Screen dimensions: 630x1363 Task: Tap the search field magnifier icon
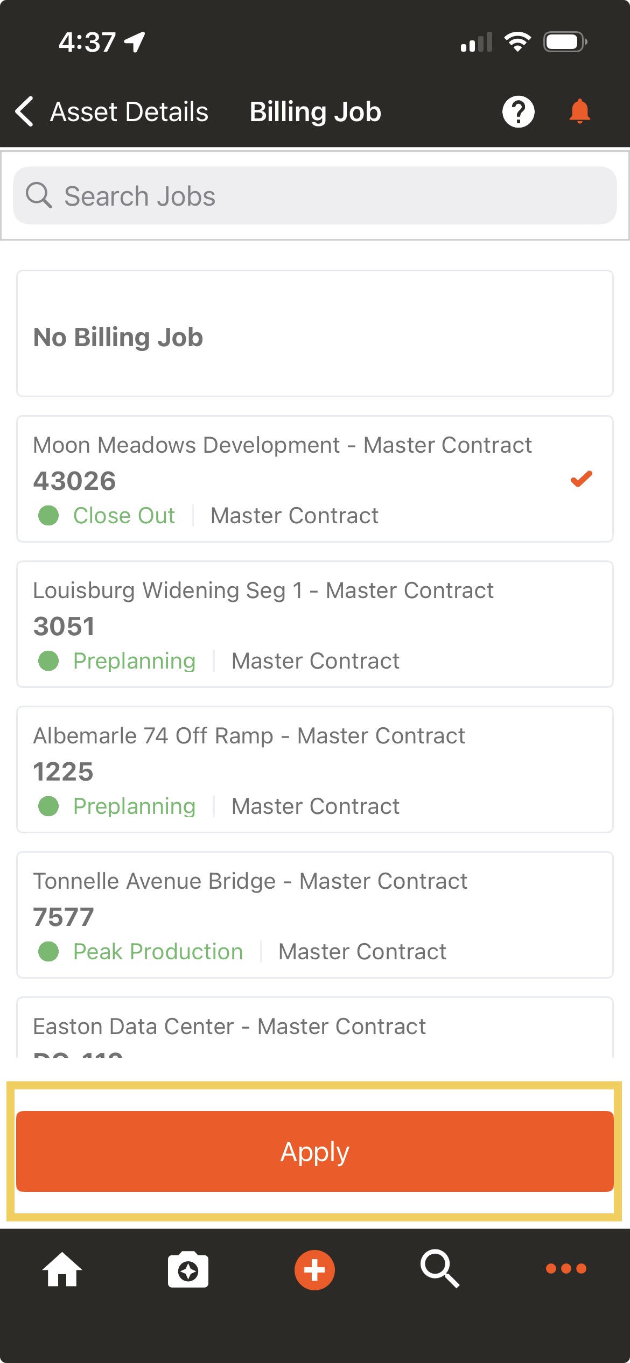(39, 195)
